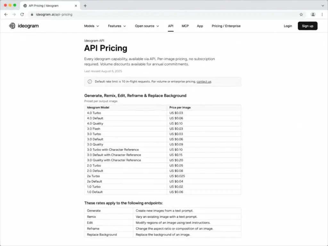328x246 pixels.
Task: Click the API Pricing page heading
Action: point(106,48)
